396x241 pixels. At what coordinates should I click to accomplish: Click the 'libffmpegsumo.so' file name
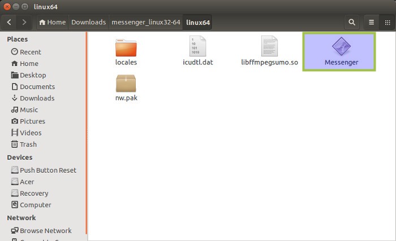click(x=269, y=63)
